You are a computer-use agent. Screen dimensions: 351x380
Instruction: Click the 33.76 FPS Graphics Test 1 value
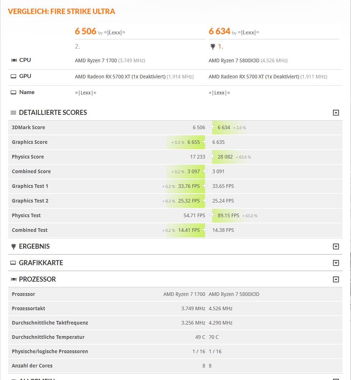189,186
